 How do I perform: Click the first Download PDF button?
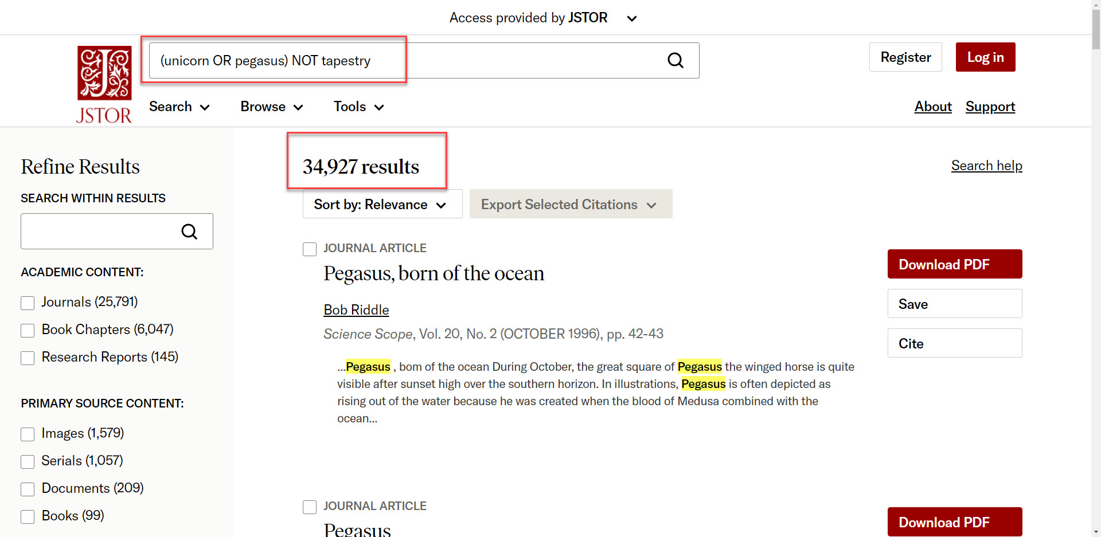[954, 264]
